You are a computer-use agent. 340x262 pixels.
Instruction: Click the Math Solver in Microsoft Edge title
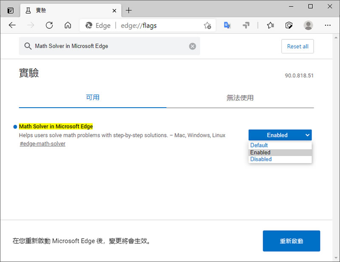tap(56, 126)
